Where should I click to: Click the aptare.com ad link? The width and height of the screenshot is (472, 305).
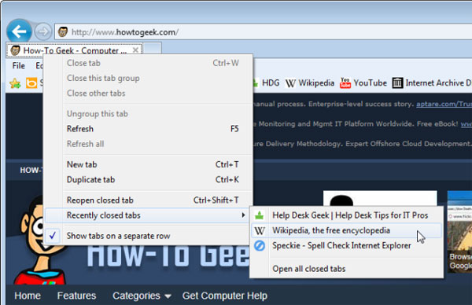444,104
